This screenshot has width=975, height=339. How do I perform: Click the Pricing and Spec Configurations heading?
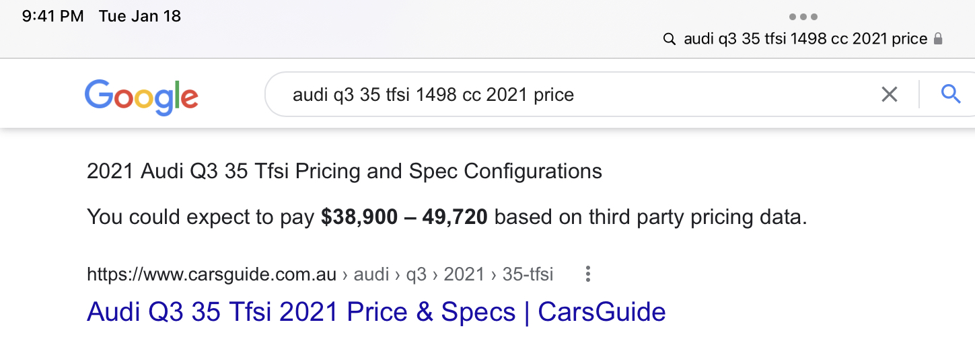point(344,172)
